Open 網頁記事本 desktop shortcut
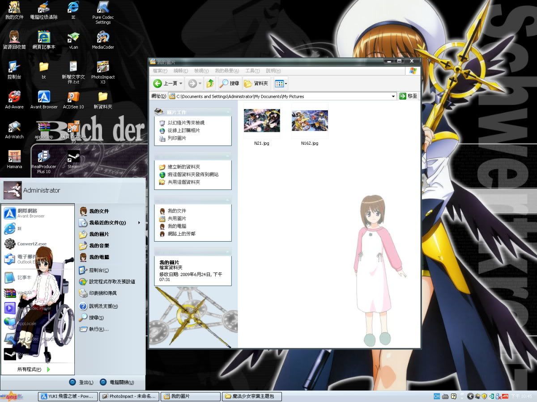This screenshot has width=537, height=402. (x=44, y=40)
